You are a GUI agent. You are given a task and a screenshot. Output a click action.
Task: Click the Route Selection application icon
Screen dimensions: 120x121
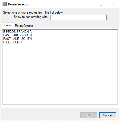(5, 4)
